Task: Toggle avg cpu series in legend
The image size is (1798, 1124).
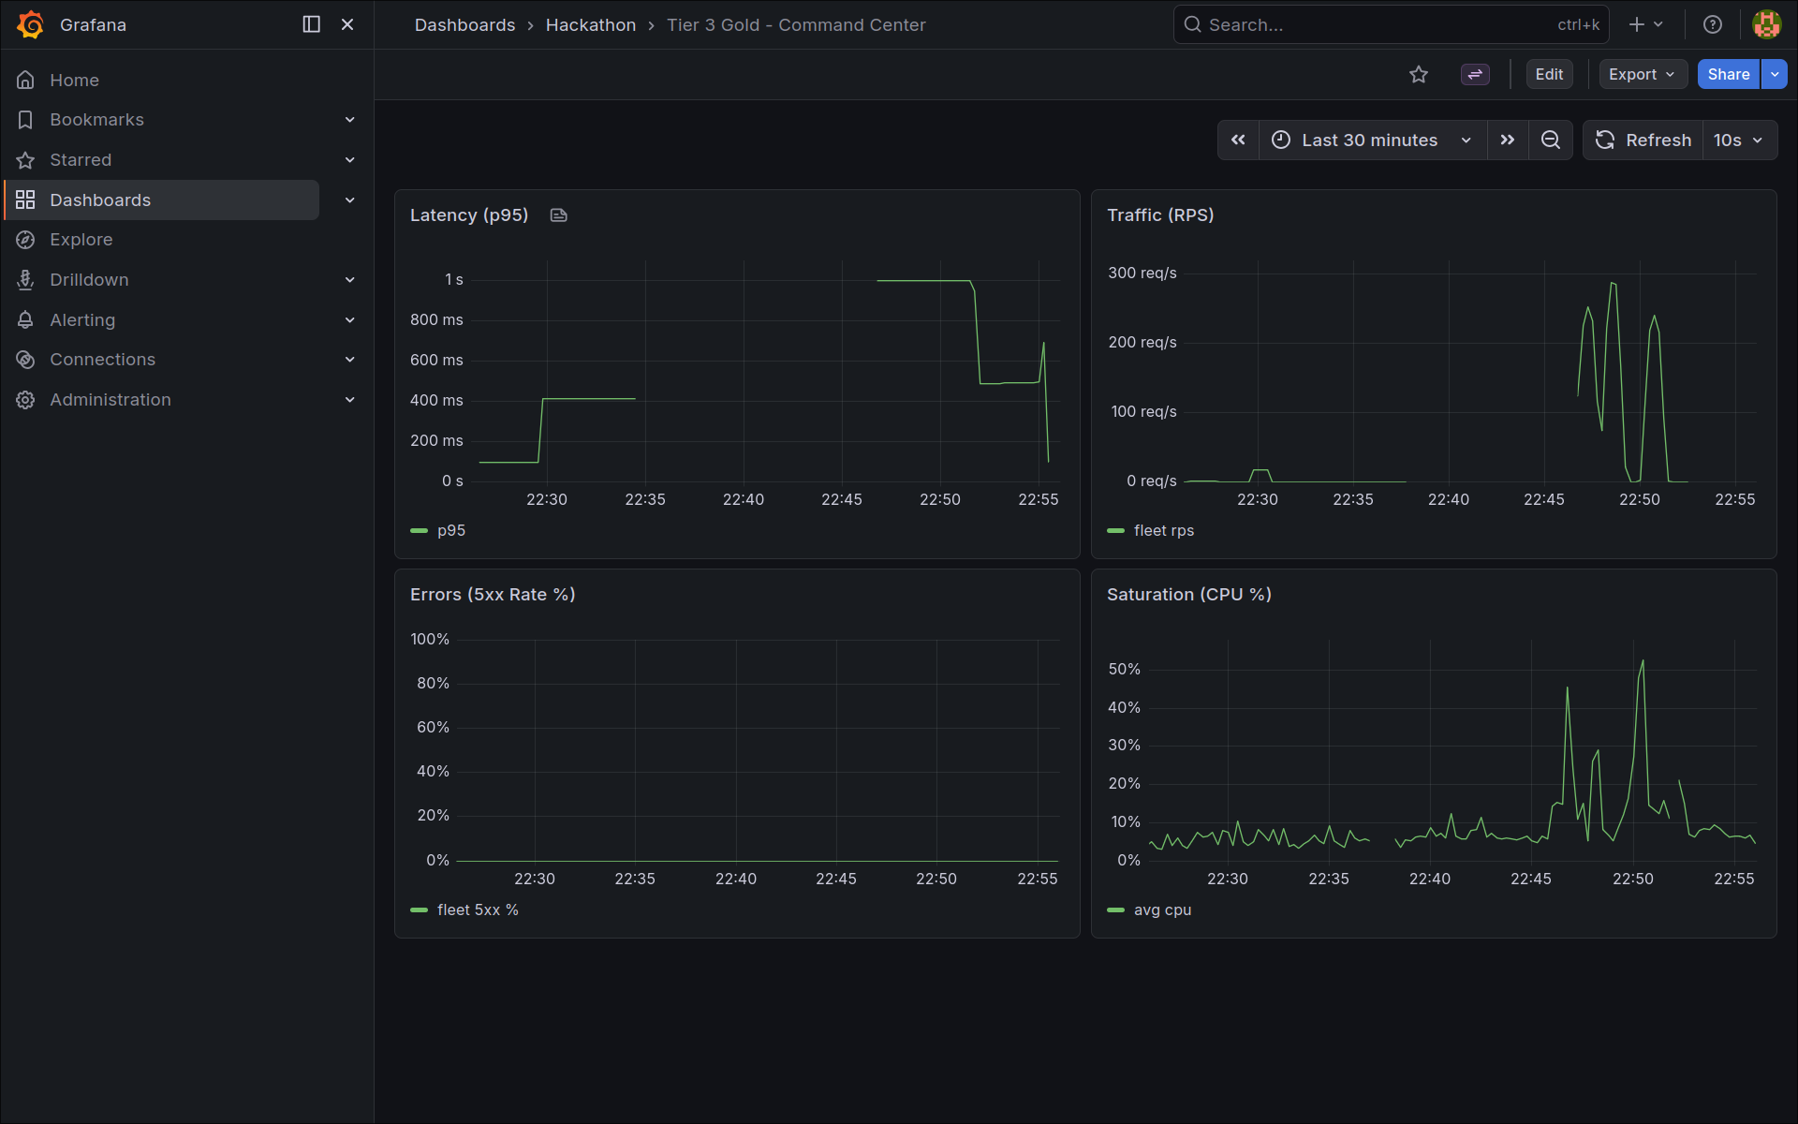Action: click(x=1162, y=910)
